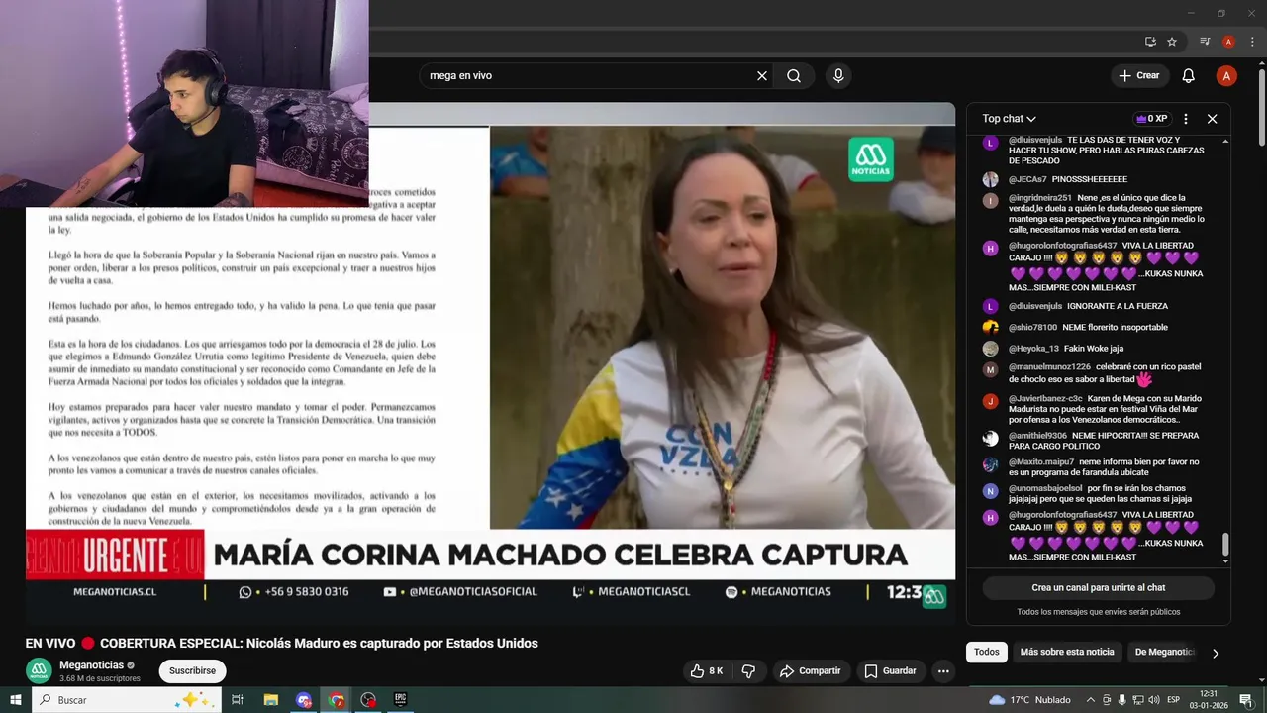Click @JECAs7 username in chat
Viewport: 1267px width, 713px height.
pos(1026,179)
